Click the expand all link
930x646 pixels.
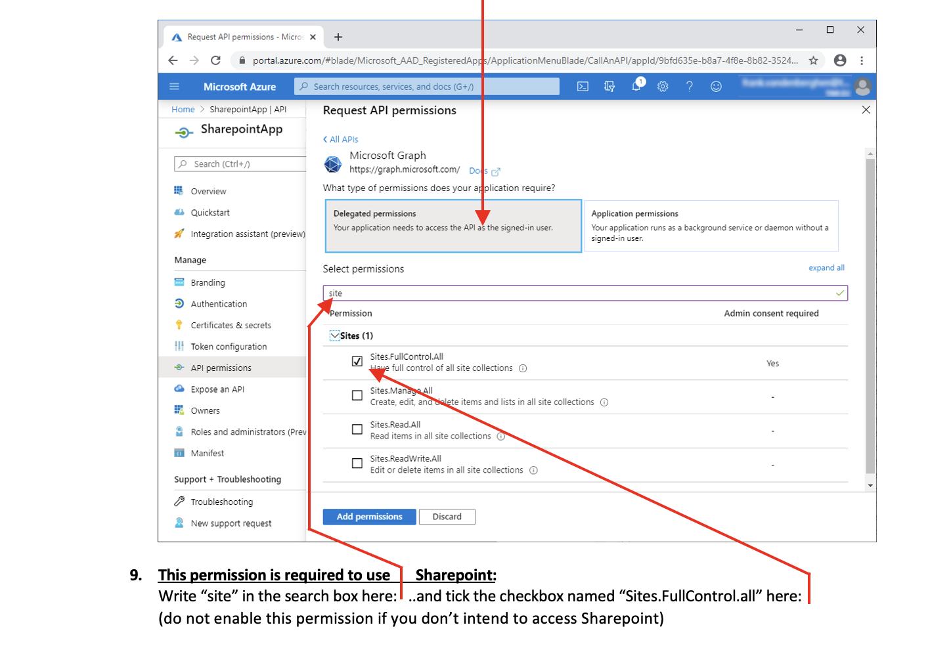[826, 268]
